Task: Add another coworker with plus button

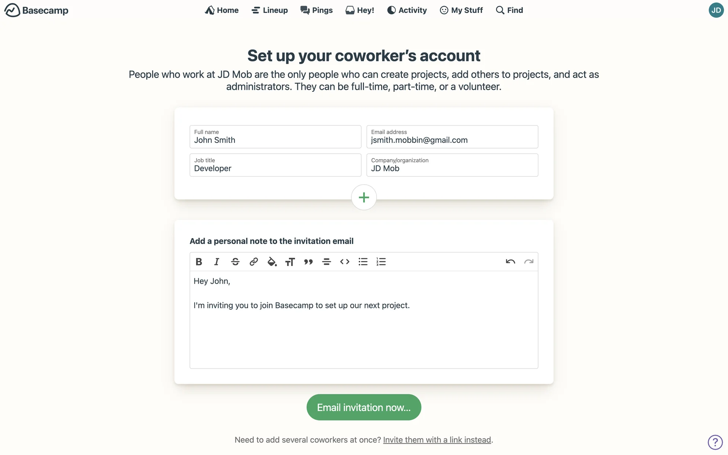Action: [x=364, y=197]
